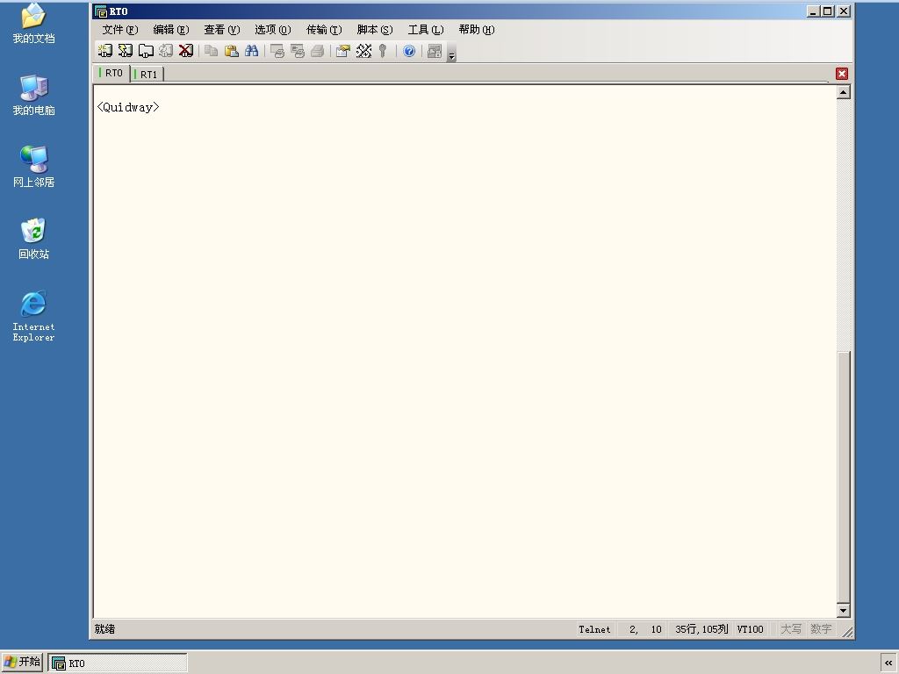Expand the toolbar options dropdown arrow

click(451, 52)
